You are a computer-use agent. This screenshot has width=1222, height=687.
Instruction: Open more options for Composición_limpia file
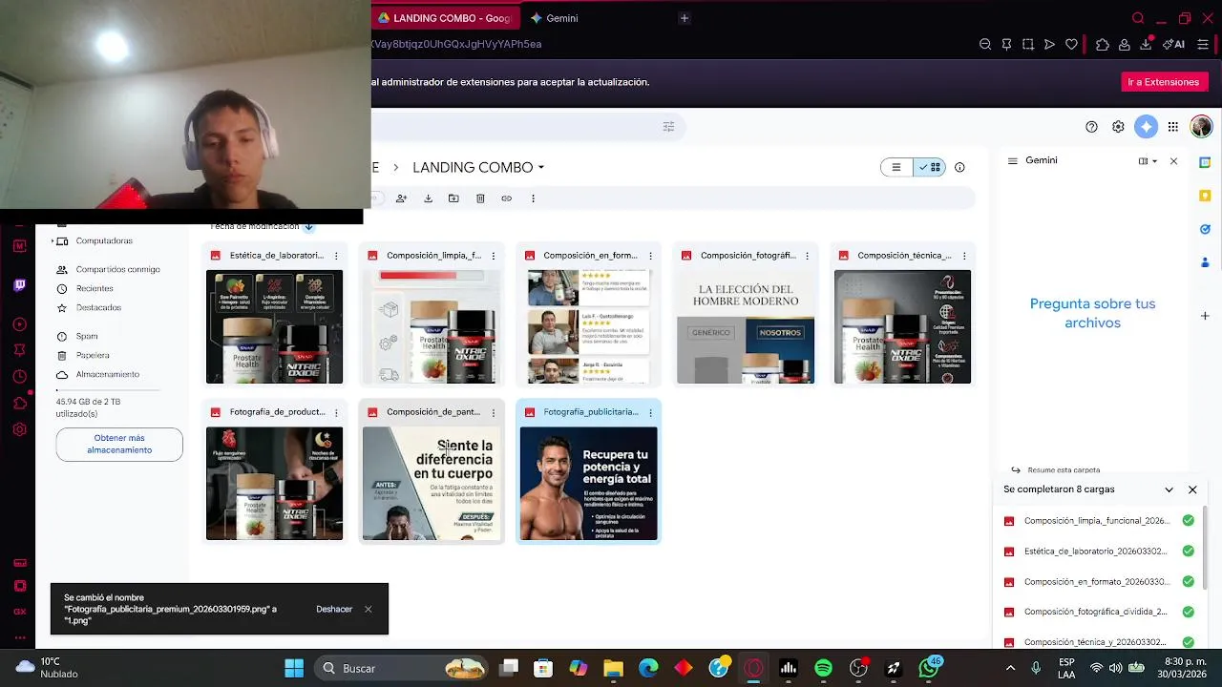493,256
